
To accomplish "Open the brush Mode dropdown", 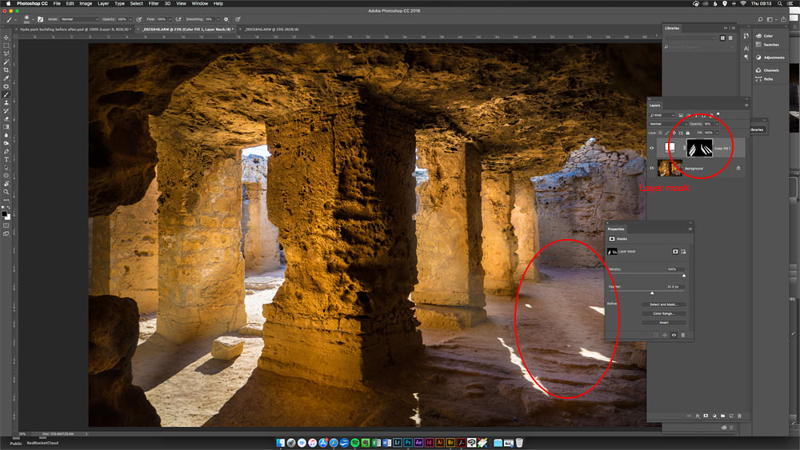I will (79, 19).
